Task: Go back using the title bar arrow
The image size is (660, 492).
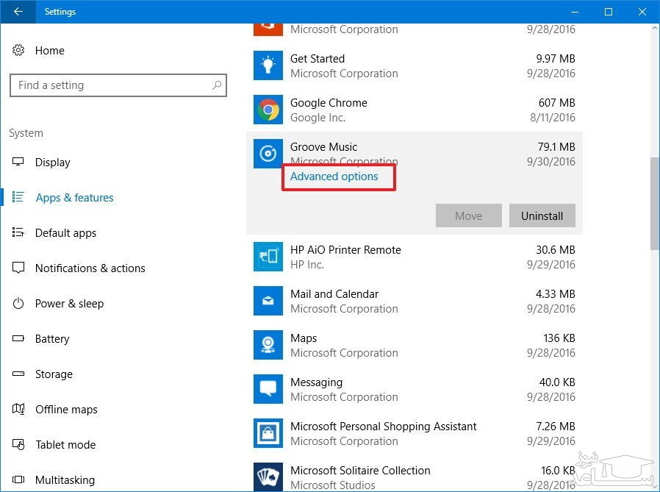Action: [x=18, y=12]
